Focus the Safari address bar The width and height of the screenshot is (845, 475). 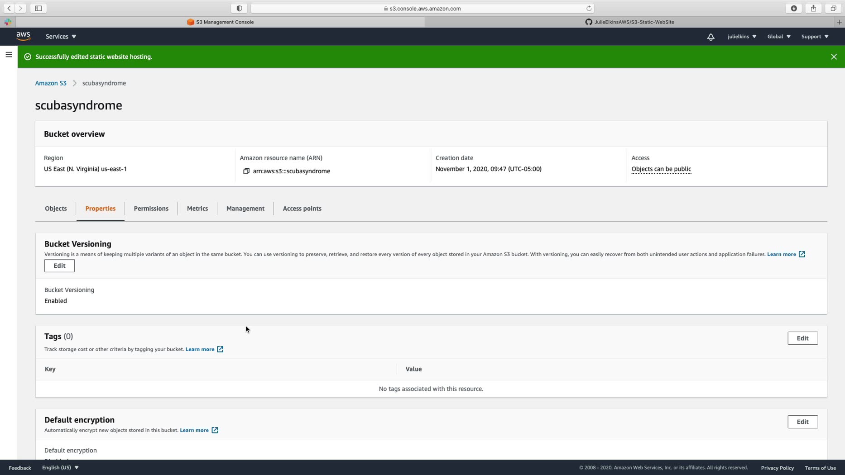tap(422, 8)
